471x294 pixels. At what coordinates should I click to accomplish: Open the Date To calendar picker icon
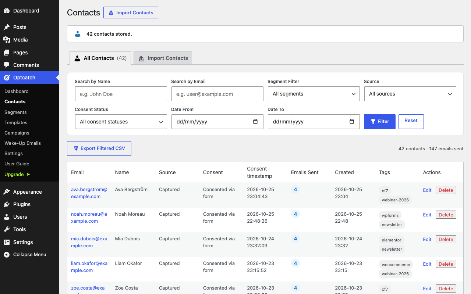pyautogui.click(x=352, y=122)
